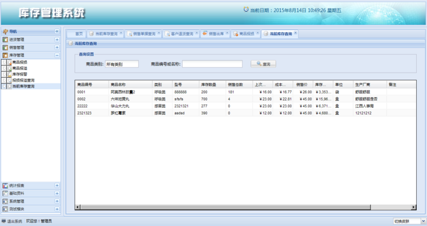The width and height of the screenshot is (427, 226).
Task: Click the 测试模块 panel icon
Action: [x=5, y=209]
